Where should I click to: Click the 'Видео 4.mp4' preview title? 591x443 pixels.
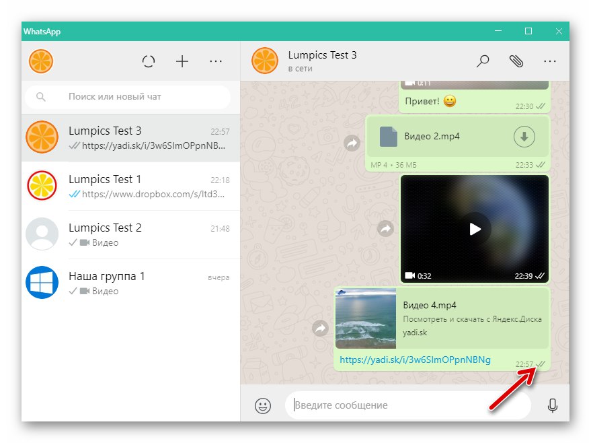click(430, 305)
